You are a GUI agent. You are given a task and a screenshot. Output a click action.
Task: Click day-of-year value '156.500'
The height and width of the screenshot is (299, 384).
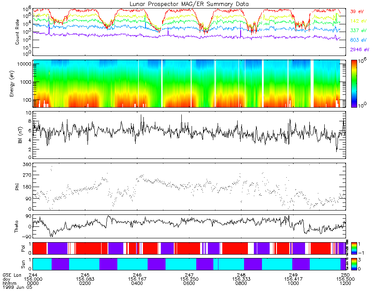[345, 279]
